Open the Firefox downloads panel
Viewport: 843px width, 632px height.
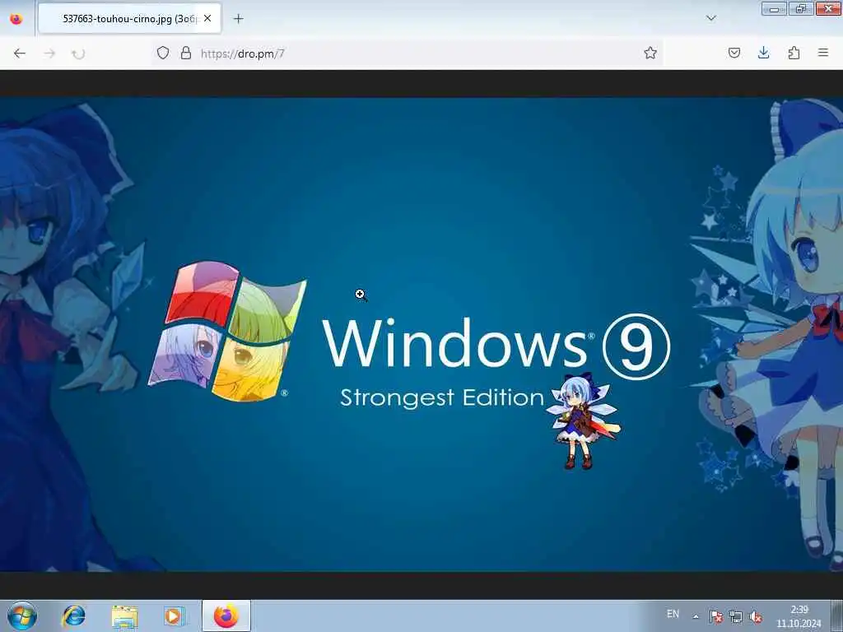click(x=763, y=53)
